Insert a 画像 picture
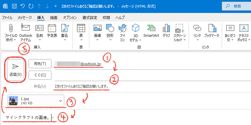Viewport: 251px width, 125px height. coord(97,32)
